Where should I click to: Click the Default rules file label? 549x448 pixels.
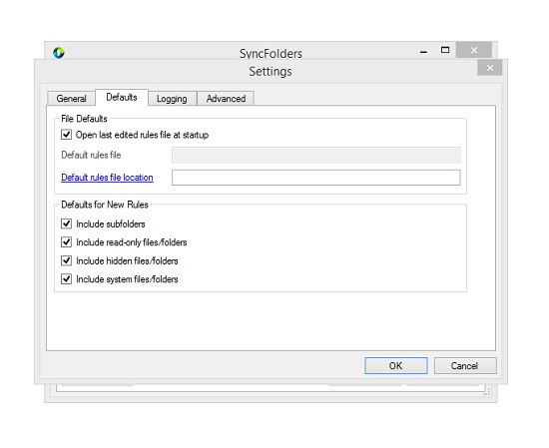tap(91, 155)
